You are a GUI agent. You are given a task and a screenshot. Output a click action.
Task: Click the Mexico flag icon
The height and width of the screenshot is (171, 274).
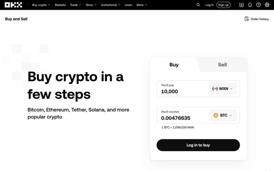215,89
